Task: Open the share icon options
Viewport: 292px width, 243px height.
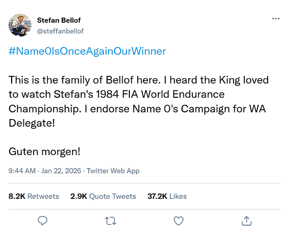Action: coord(247,221)
